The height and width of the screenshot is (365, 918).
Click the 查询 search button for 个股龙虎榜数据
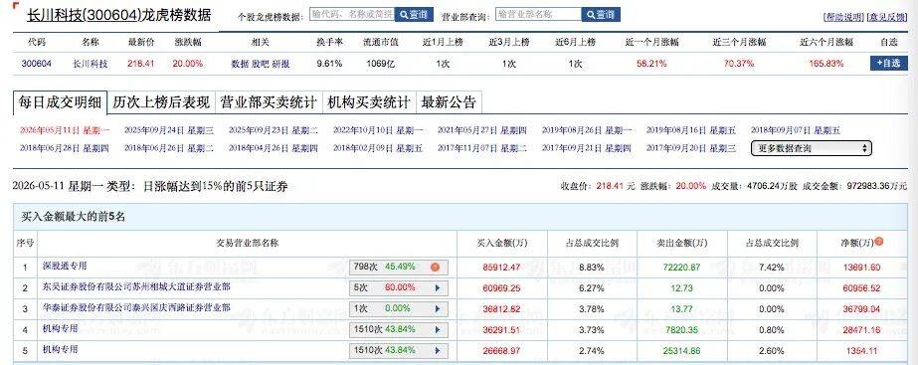414,15
